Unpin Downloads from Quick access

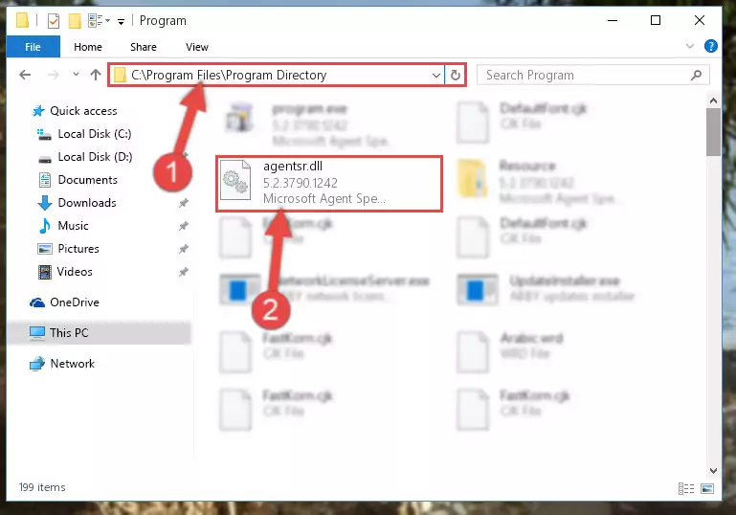[184, 203]
